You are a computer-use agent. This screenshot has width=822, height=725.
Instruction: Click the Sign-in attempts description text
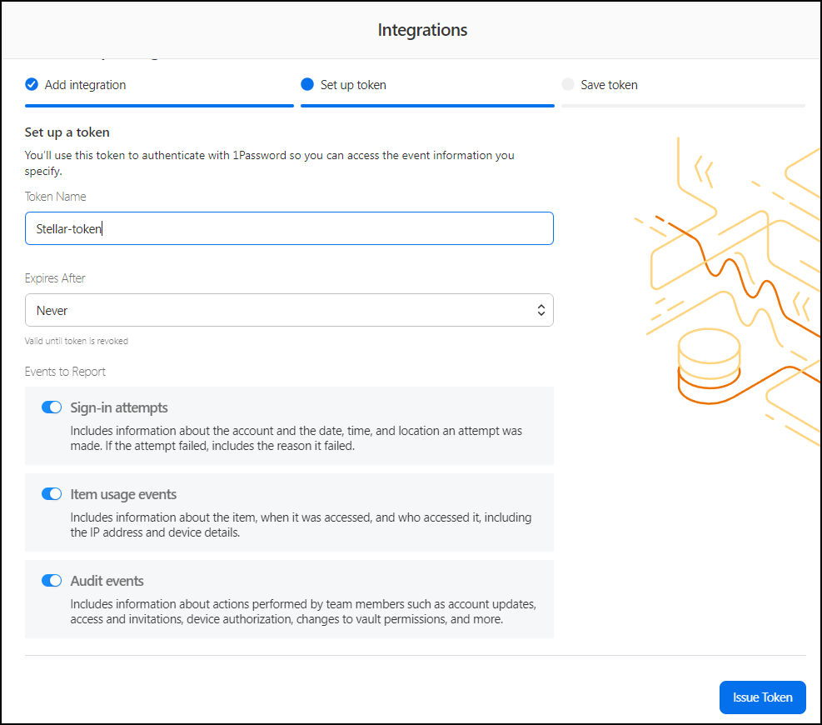click(296, 438)
